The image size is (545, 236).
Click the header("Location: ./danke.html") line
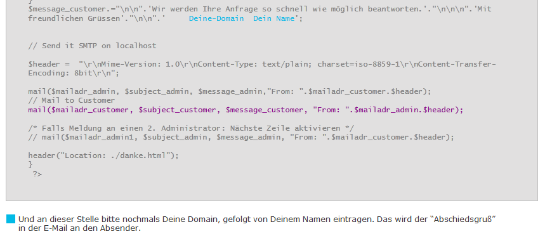[103, 155]
